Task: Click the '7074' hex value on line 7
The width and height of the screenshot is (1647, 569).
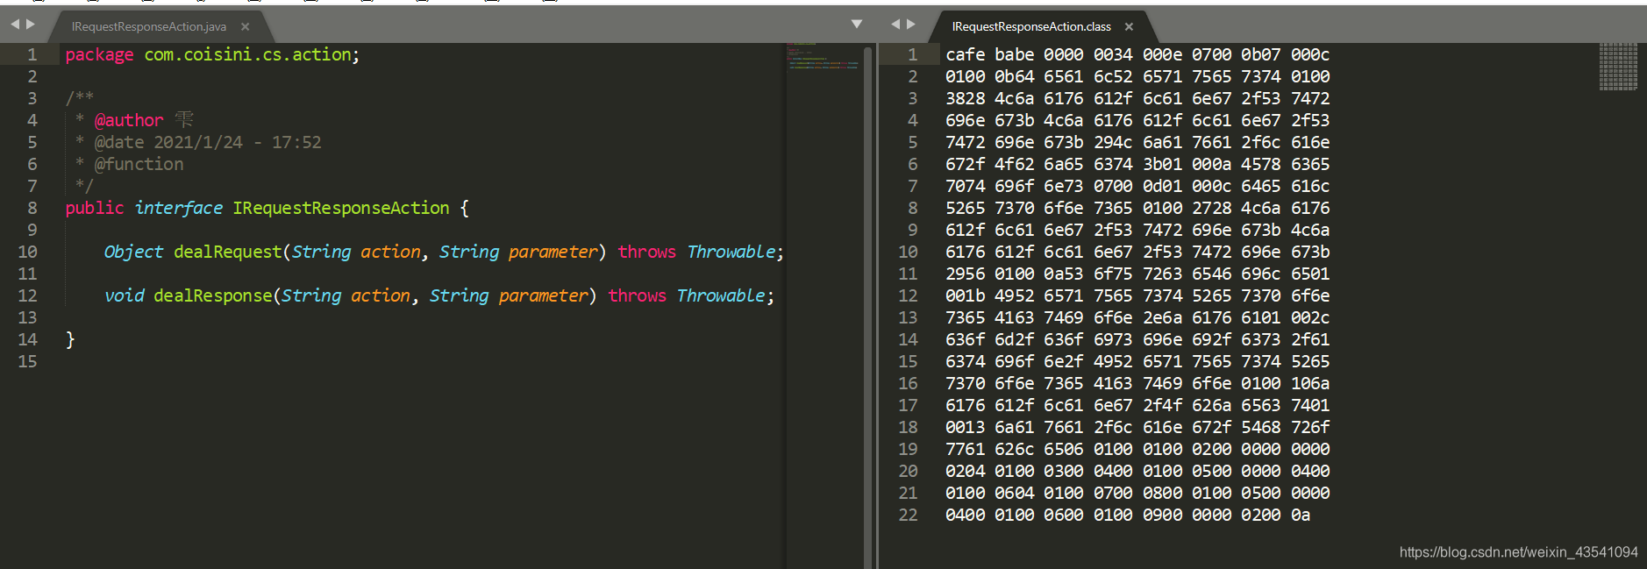Action: click(965, 186)
